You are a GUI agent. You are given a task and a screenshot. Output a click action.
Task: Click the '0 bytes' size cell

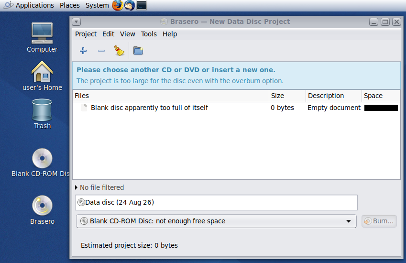[282, 108]
